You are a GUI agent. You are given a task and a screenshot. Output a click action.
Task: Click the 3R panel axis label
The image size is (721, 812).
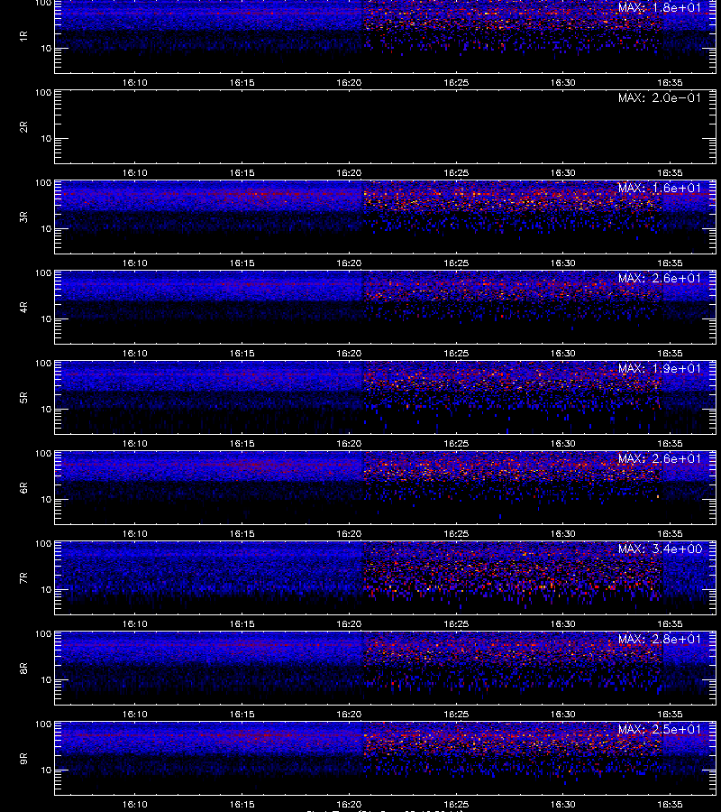[23, 217]
